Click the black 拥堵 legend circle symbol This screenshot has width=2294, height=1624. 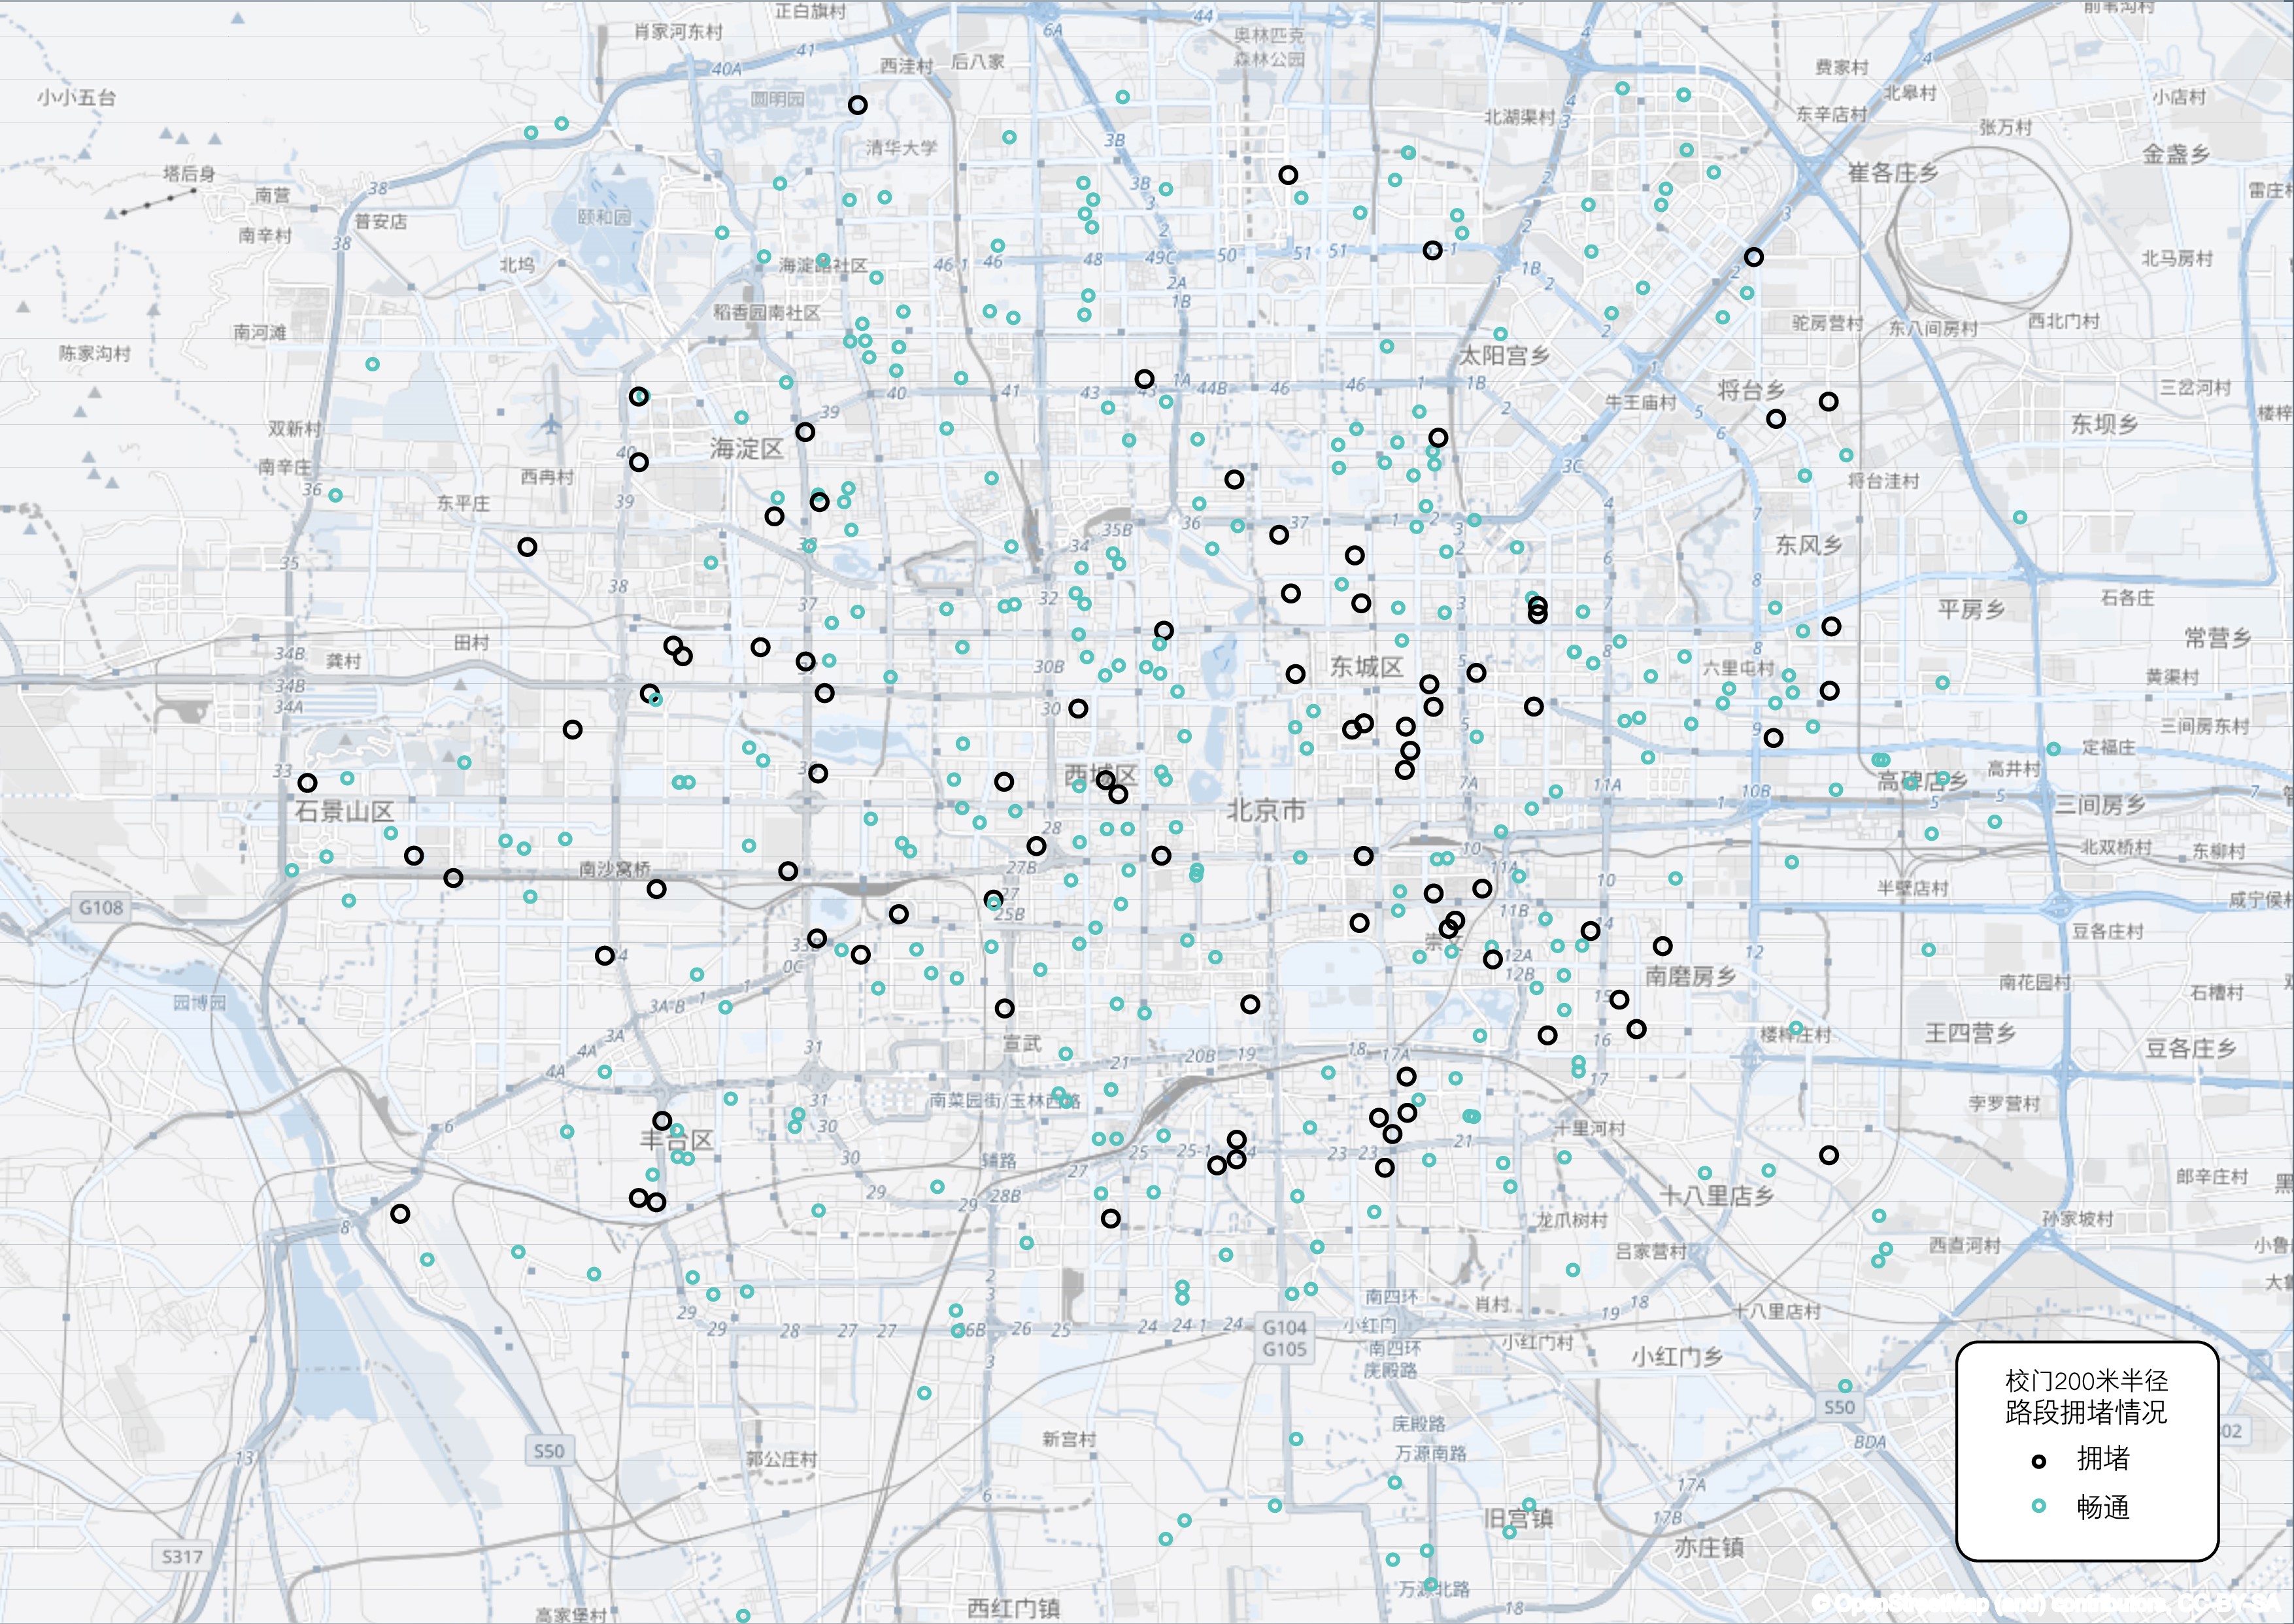2039,1461
